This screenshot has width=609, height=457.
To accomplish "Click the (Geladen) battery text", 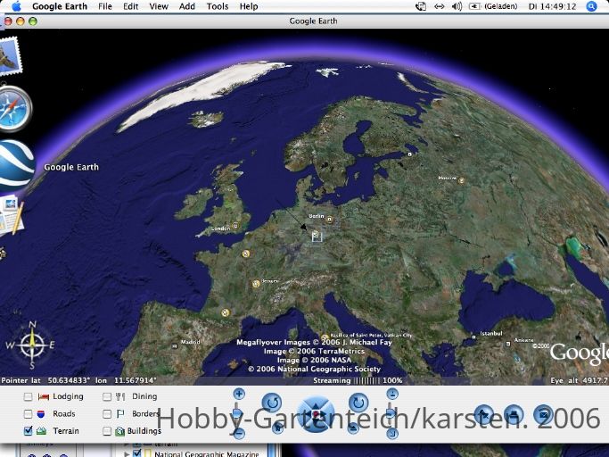I will pyautogui.click(x=500, y=6).
